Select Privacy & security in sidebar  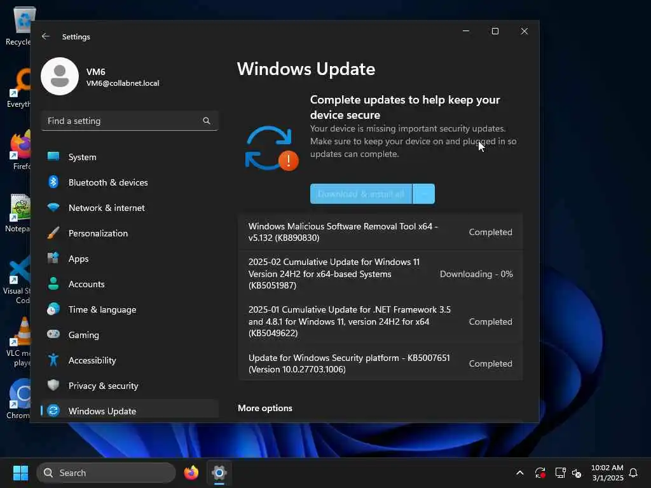(x=130, y=386)
